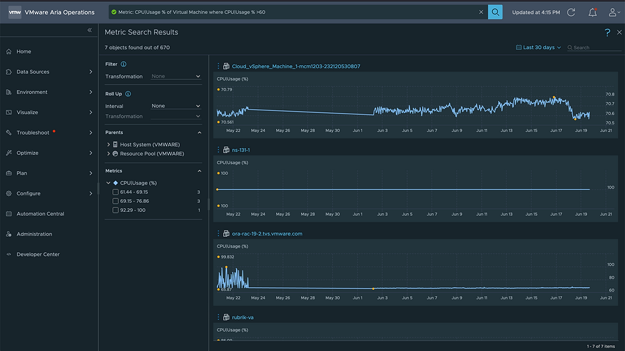
Task: Open the user account menu
Action: pyautogui.click(x=613, y=12)
